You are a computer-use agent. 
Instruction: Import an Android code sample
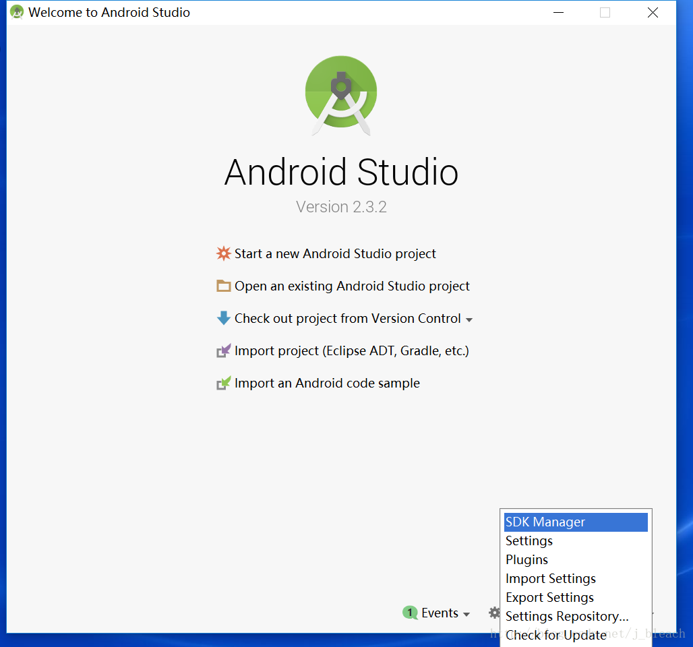pos(327,383)
